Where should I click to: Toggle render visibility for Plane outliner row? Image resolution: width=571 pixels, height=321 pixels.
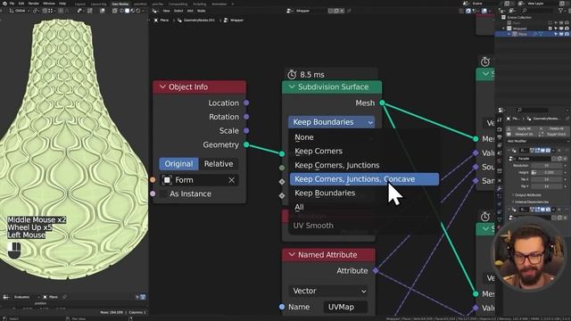pyautogui.click(x=567, y=34)
